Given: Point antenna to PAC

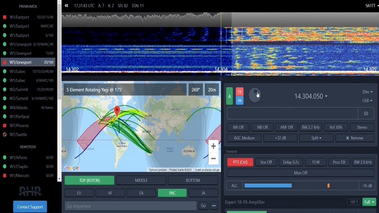Looking at the screenshot, I should point(172,193).
